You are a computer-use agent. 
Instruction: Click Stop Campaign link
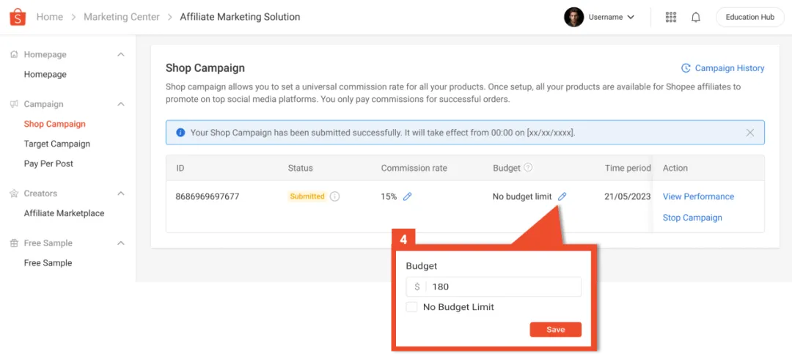[692, 218]
